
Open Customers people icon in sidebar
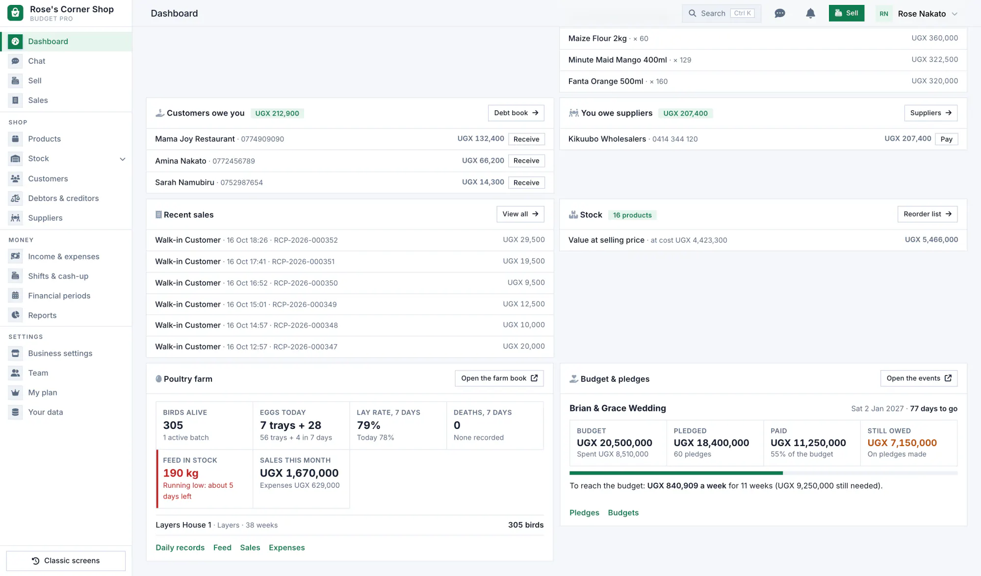(15, 178)
